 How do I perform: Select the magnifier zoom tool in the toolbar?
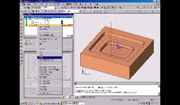coord(68,8)
